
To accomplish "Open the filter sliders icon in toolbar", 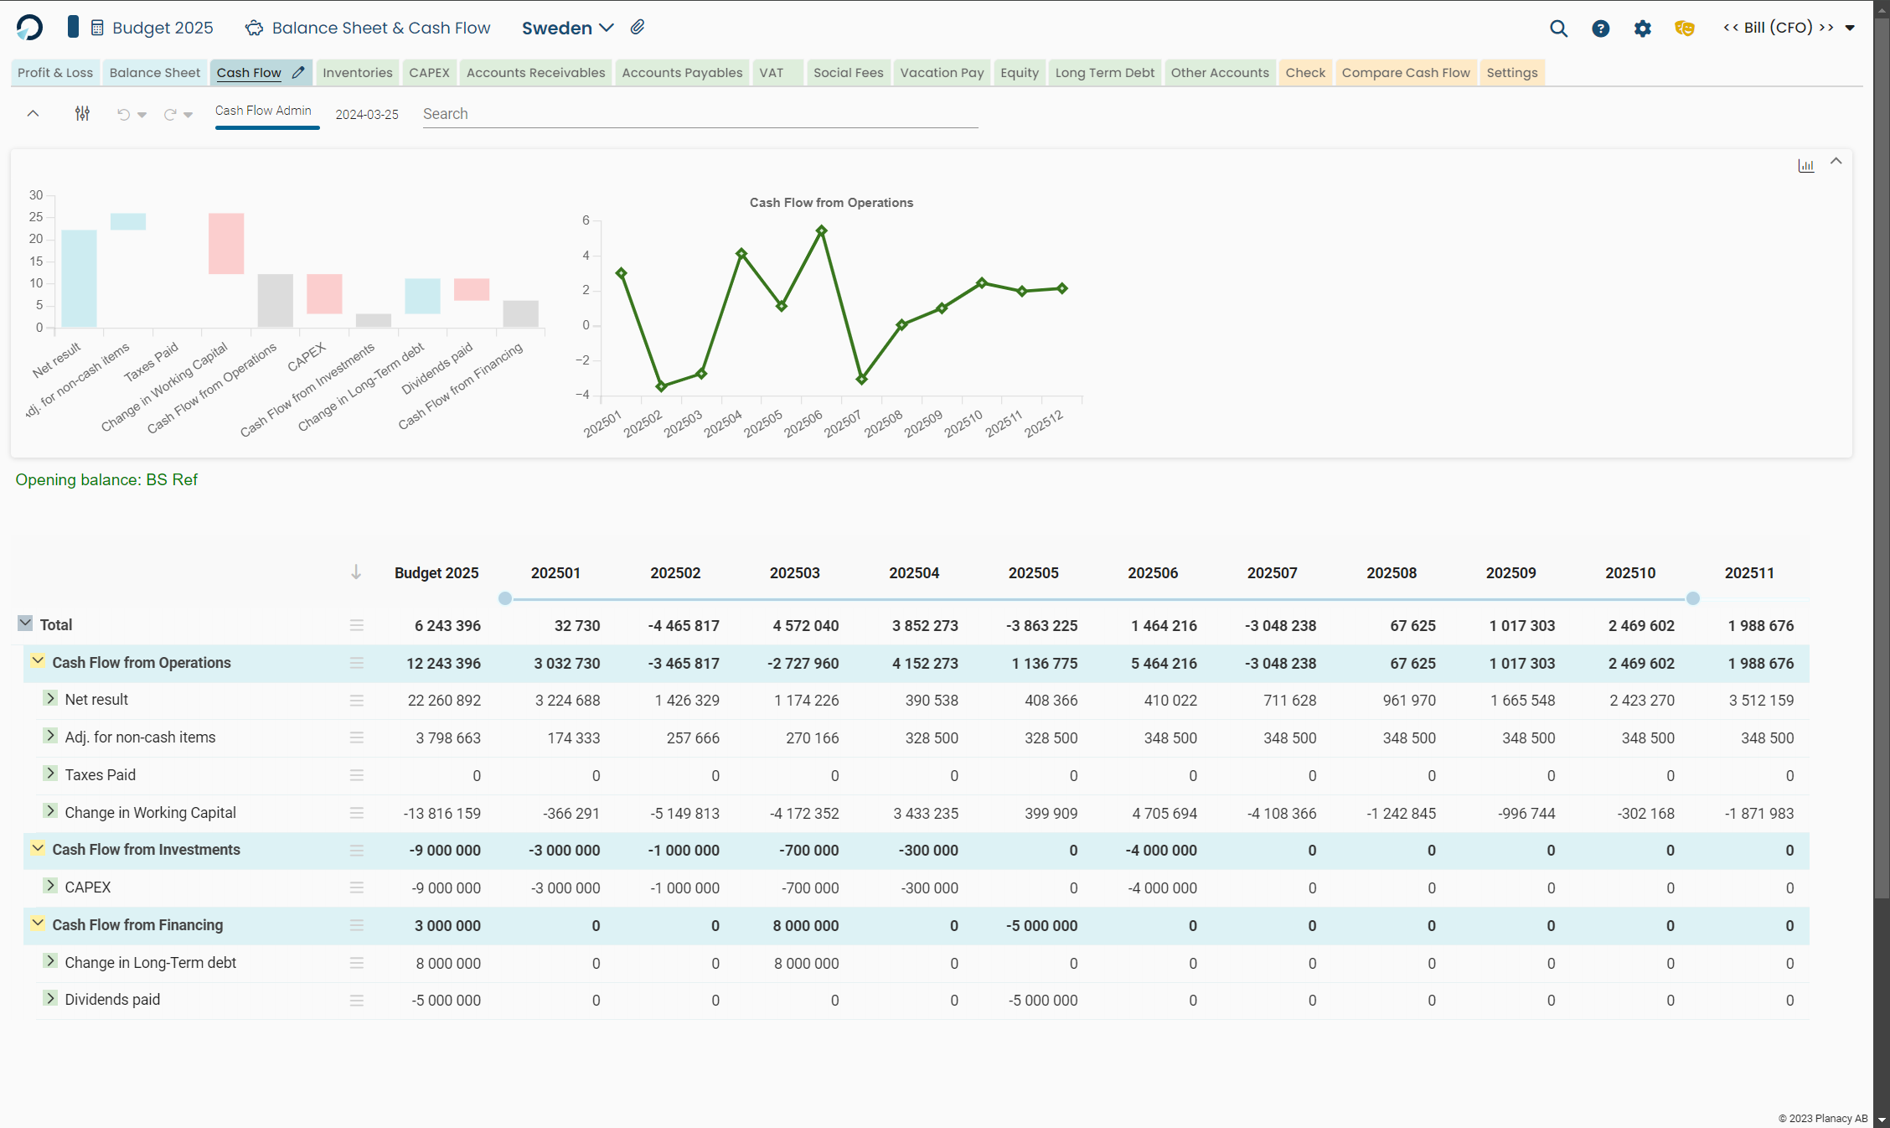I will (x=82, y=113).
